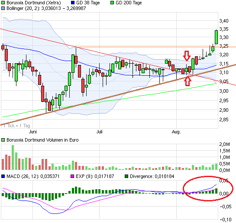236x223 pixels.
Task: Click the 3,35 price axis label
Action: click(x=224, y=29)
